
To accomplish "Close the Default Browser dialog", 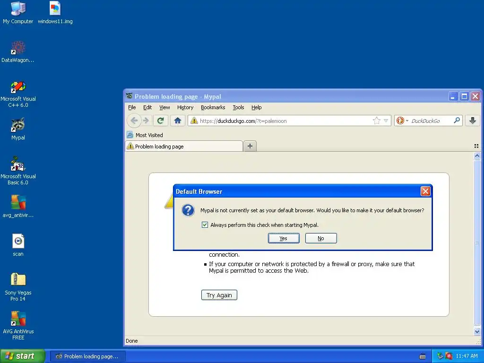I will pos(425,191).
